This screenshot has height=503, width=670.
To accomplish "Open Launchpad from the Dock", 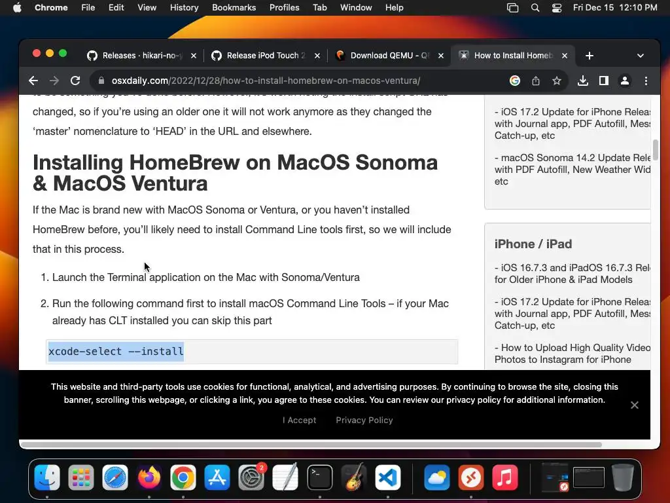I will [80, 477].
